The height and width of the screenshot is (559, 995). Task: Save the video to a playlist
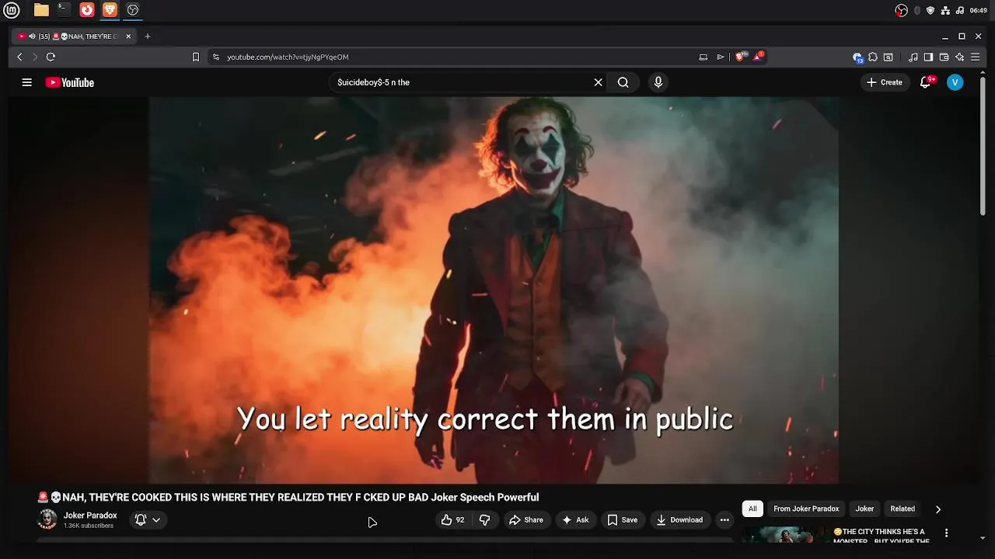pyautogui.click(x=623, y=520)
